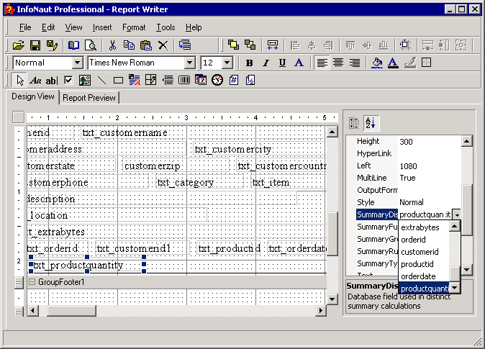The width and height of the screenshot is (485, 349).
Task: Click the Send to Back icon
Action: pyautogui.click(x=250, y=45)
